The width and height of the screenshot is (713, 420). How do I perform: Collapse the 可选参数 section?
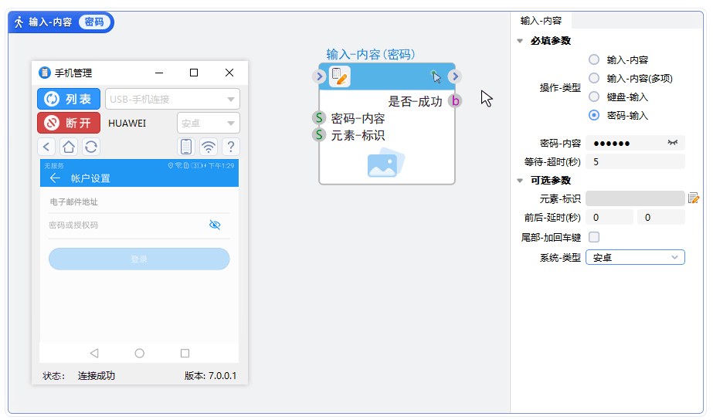(x=519, y=181)
